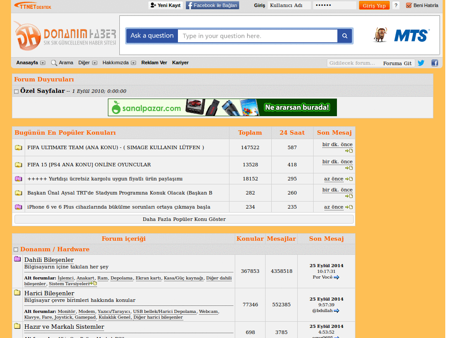Go to last message of FIFA ULTIMATE TEAM

[x=349, y=151]
